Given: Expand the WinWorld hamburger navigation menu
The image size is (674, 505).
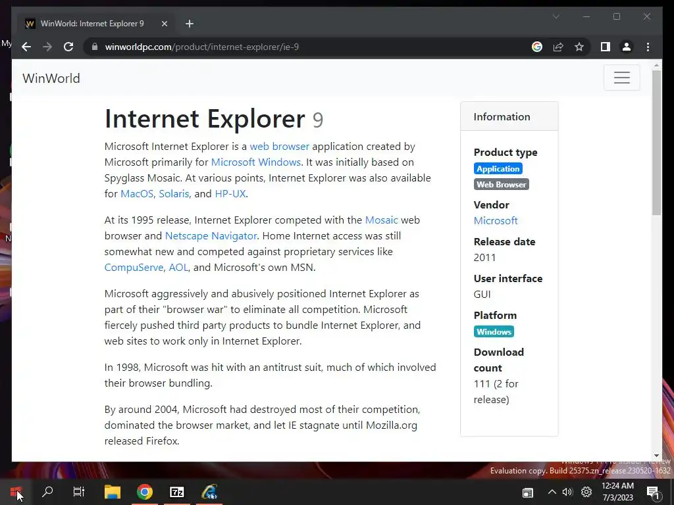Looking at the screenshot, I should click(621, 78).
